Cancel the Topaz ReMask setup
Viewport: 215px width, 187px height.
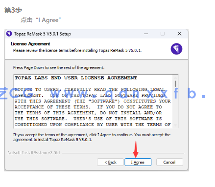click(x=169, y=162)
